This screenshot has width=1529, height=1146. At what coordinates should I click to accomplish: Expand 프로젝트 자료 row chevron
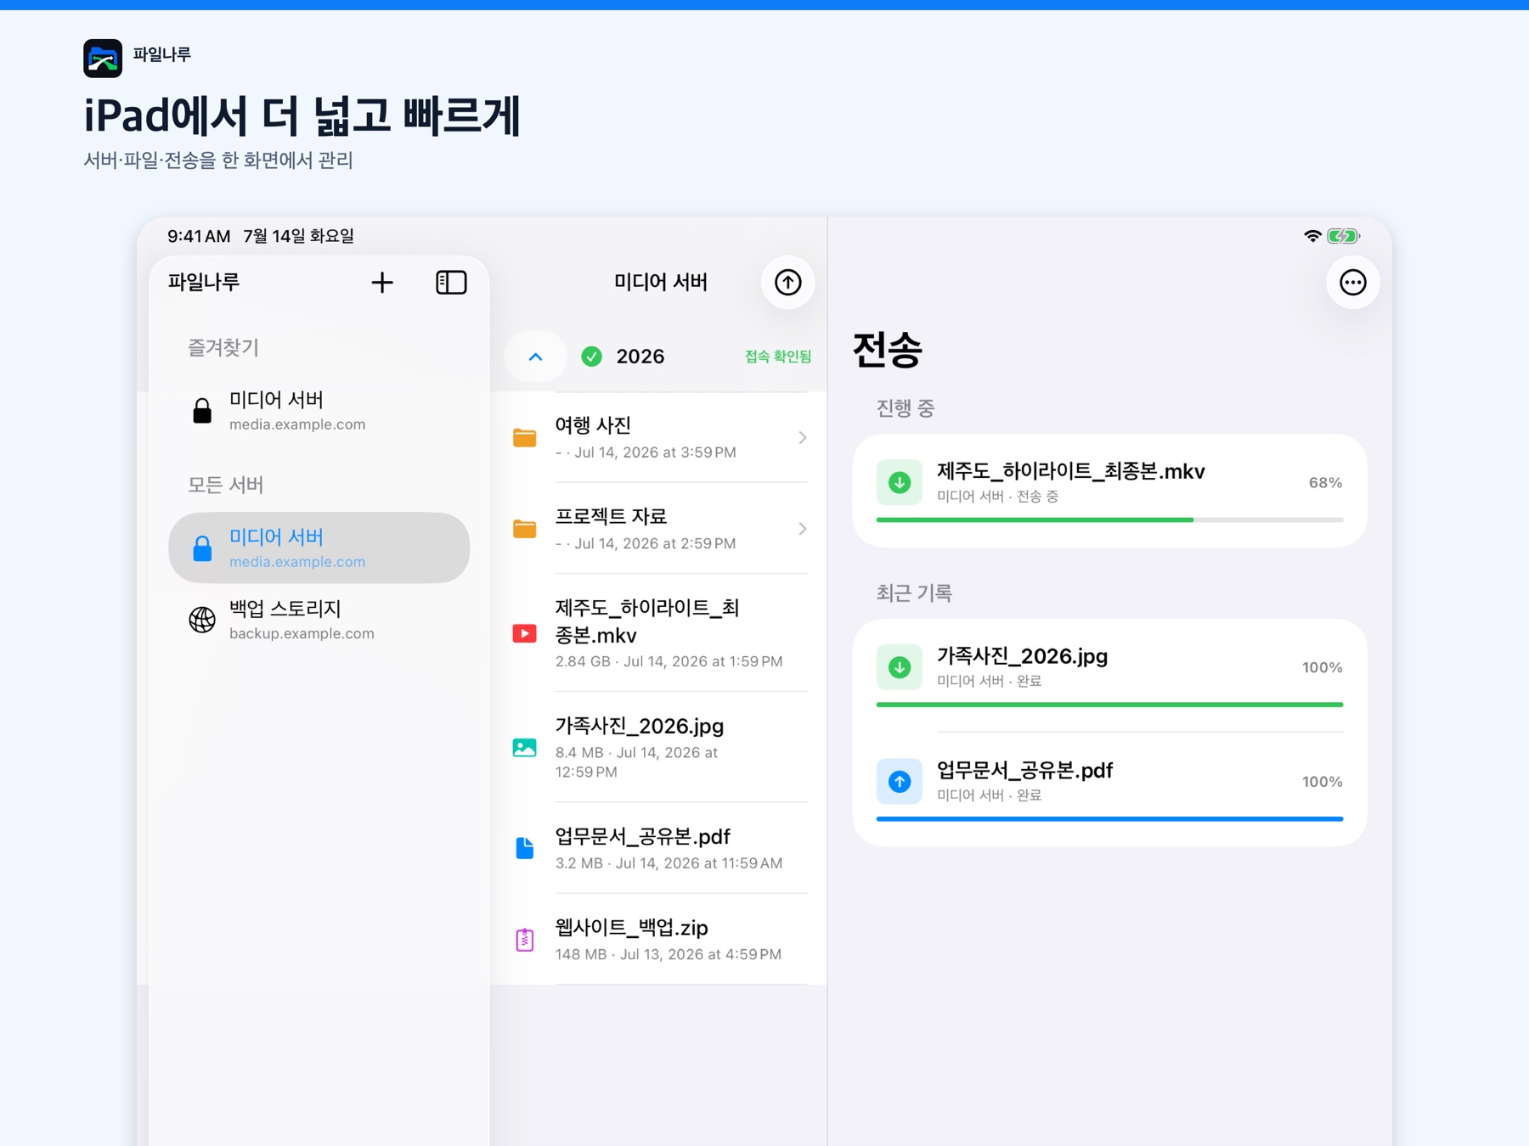point(803,529)
